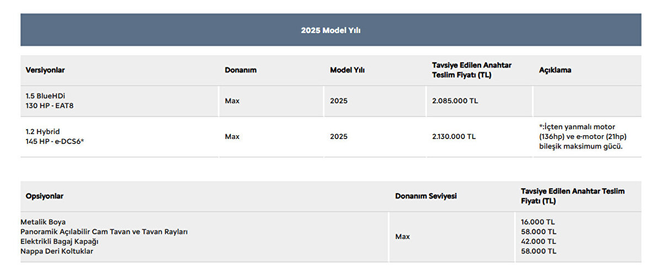Select the 1.2 Hybrid 145 HP version cell
662x272 pixels.
pos(55,136)
